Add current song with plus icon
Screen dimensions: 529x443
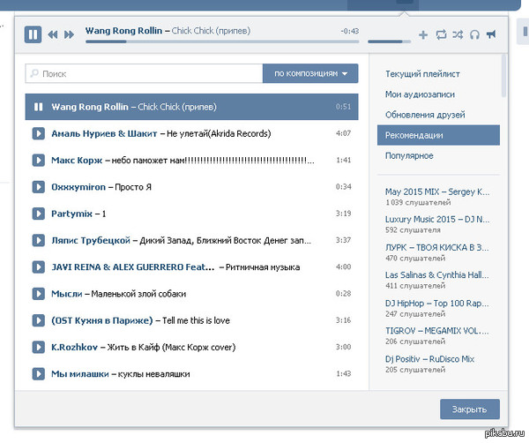click(423, 35)
